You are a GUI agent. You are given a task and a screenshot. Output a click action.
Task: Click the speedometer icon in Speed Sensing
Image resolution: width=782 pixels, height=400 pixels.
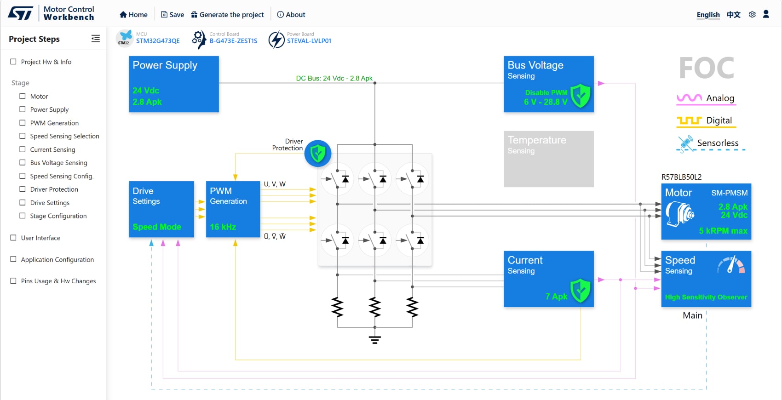(731, 265)
